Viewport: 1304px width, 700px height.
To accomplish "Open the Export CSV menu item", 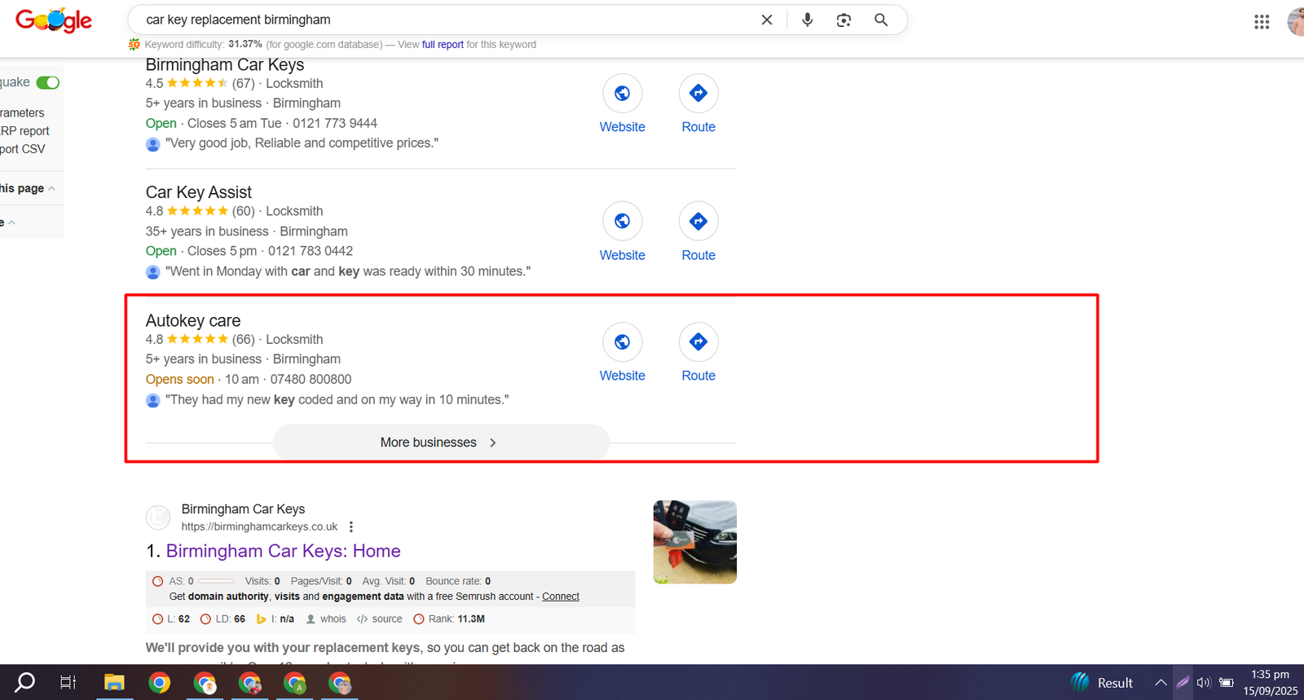I will [23, 149].
